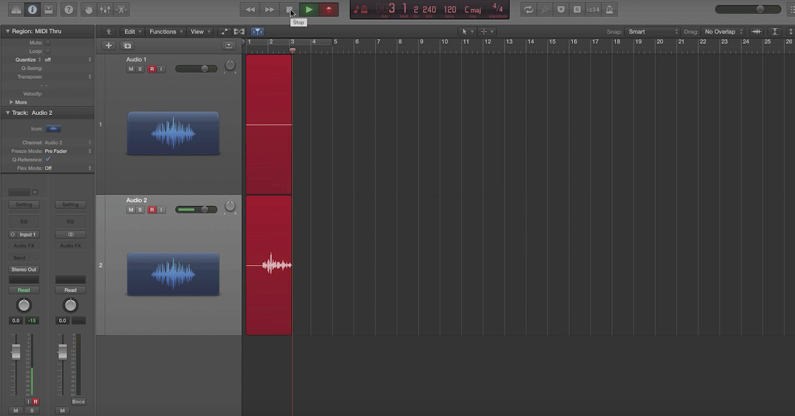Open the Functions menu
795x416 pixels.
click(x=164, y=31)
